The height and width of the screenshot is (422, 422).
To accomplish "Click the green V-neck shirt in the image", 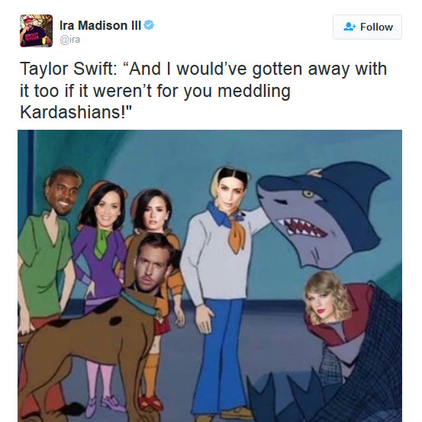I will (x=43, y=263).
